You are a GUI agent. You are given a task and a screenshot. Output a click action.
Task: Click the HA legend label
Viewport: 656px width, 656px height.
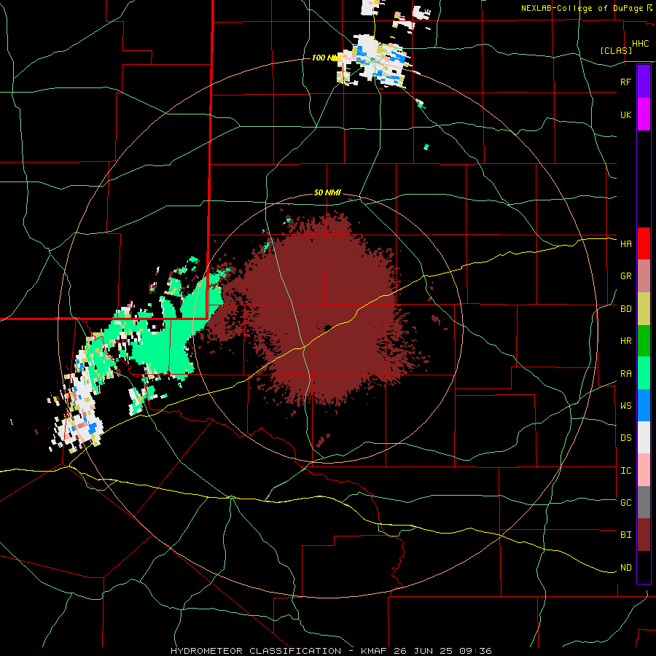(625, 243)
